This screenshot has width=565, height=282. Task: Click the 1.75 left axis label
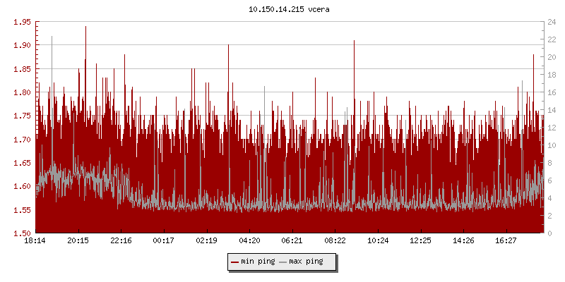click(22, 116)
